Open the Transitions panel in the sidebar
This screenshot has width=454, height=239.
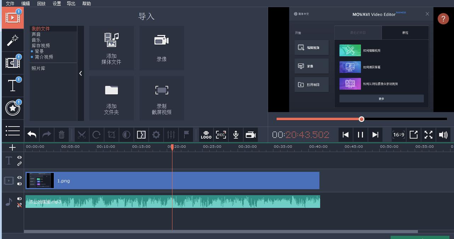click(13, 63)
